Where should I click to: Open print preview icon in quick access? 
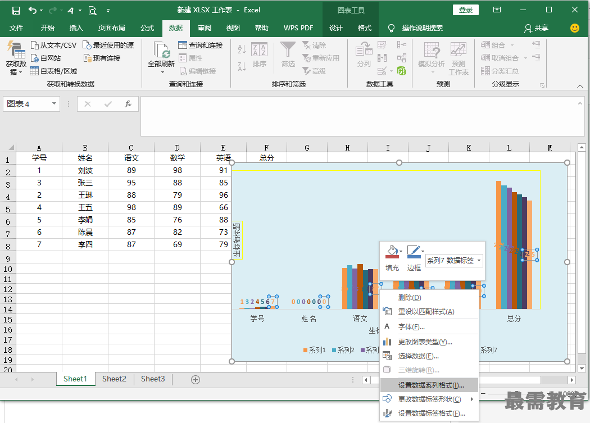click(92, 11)
